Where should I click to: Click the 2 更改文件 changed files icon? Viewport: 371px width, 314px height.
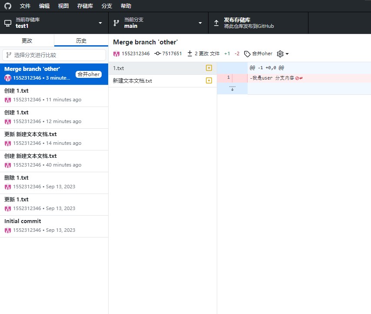pyautogui.click(x=190, y=54)
